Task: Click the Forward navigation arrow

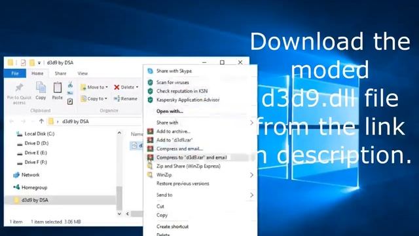Action: coord(24,121)
